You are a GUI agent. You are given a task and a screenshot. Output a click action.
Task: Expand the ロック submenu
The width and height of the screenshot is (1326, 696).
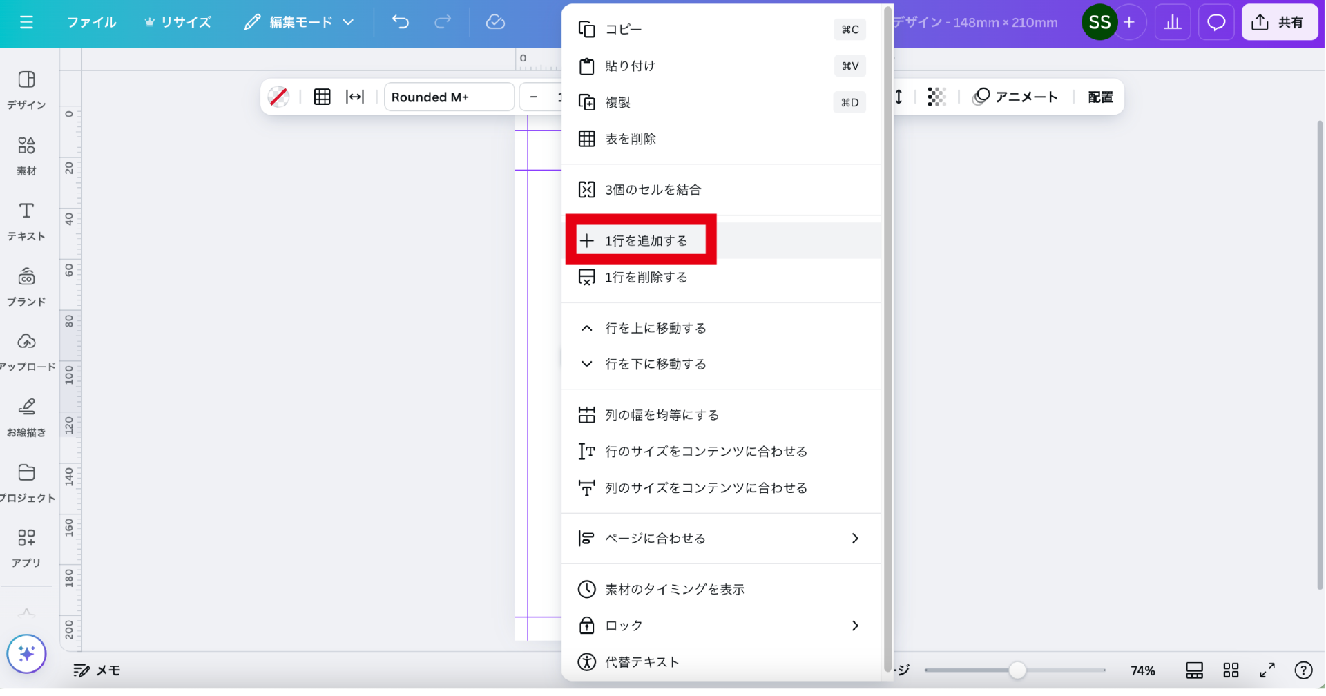tap(721, 626)
